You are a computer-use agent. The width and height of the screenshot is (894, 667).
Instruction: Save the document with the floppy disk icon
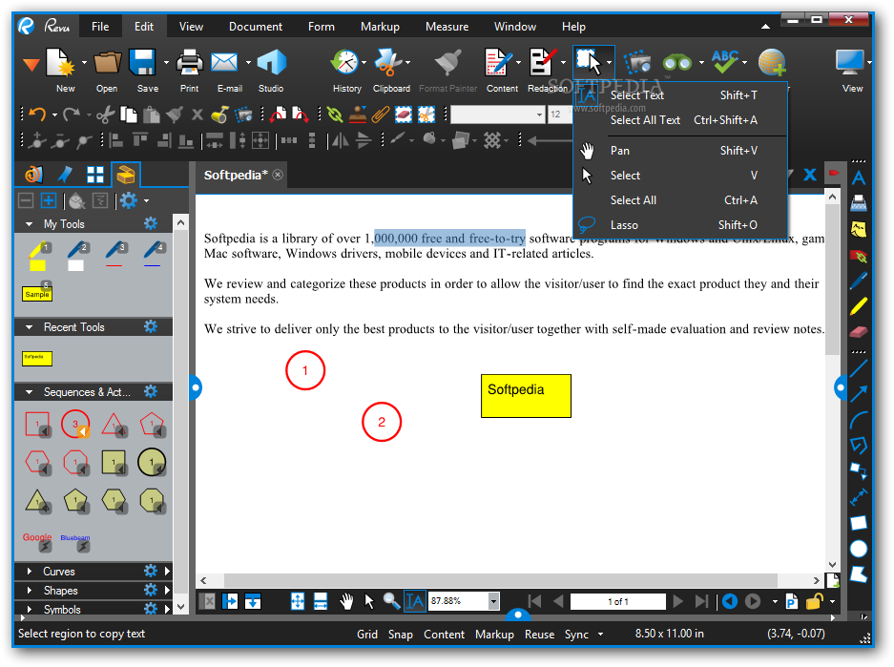(x=142, y=63)
